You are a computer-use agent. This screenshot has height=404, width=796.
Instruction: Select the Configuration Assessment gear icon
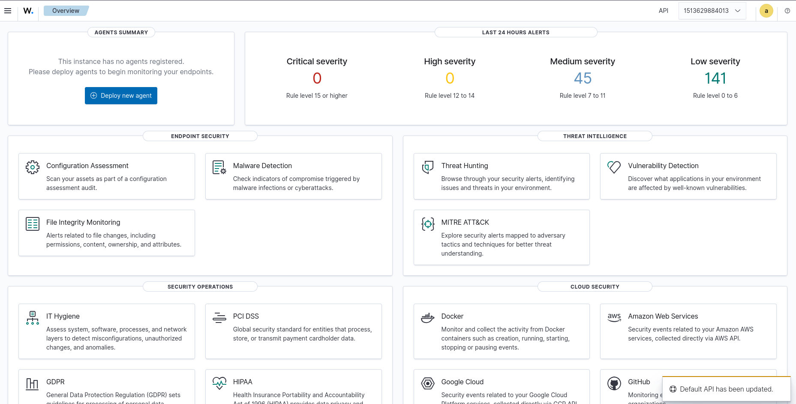(x=32, y=167)
